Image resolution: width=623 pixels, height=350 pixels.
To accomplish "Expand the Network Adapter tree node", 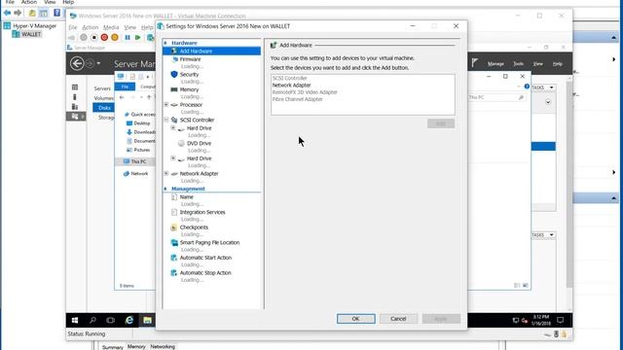I will pos(166,173).
